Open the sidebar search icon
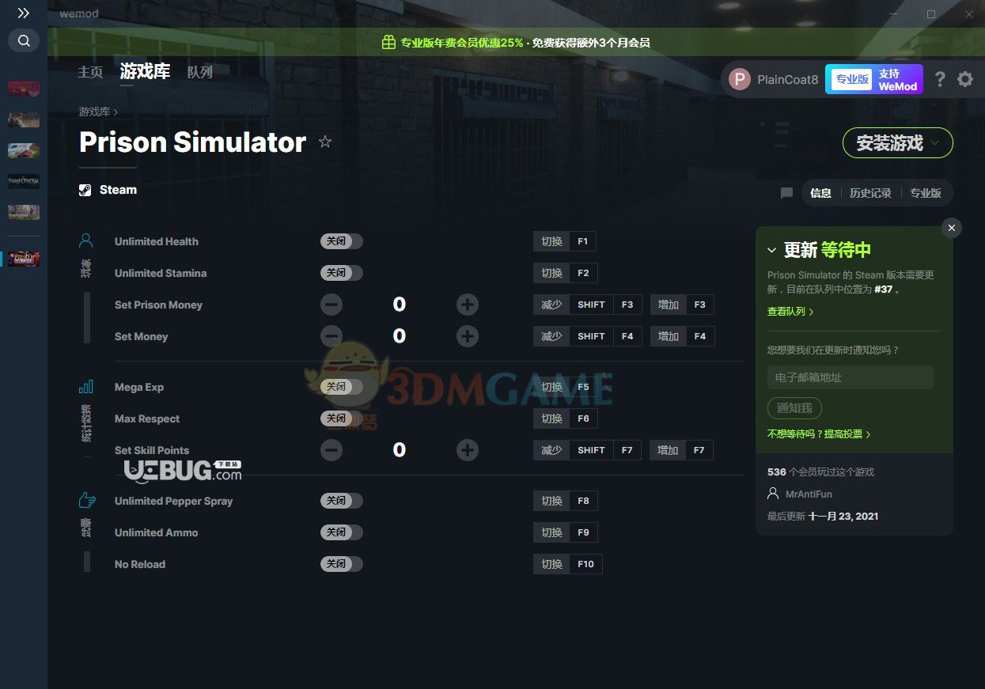This screenshot has height=689, width=985. click(x=24, y=40)
